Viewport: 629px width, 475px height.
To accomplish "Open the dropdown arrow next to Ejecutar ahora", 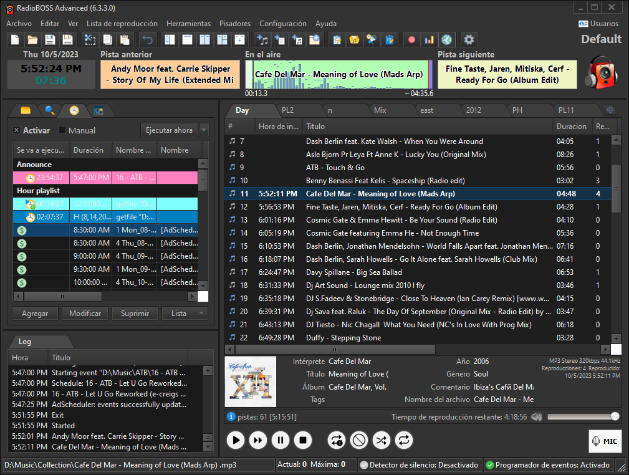I will tap(204, 130).
